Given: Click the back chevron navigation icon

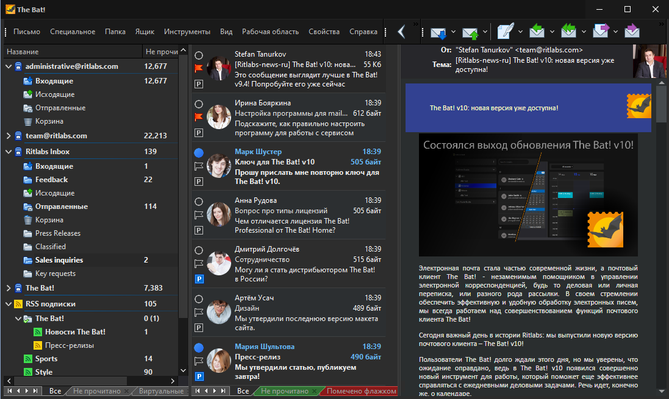Looking at the screenshot, I should [x=401, y=32].
